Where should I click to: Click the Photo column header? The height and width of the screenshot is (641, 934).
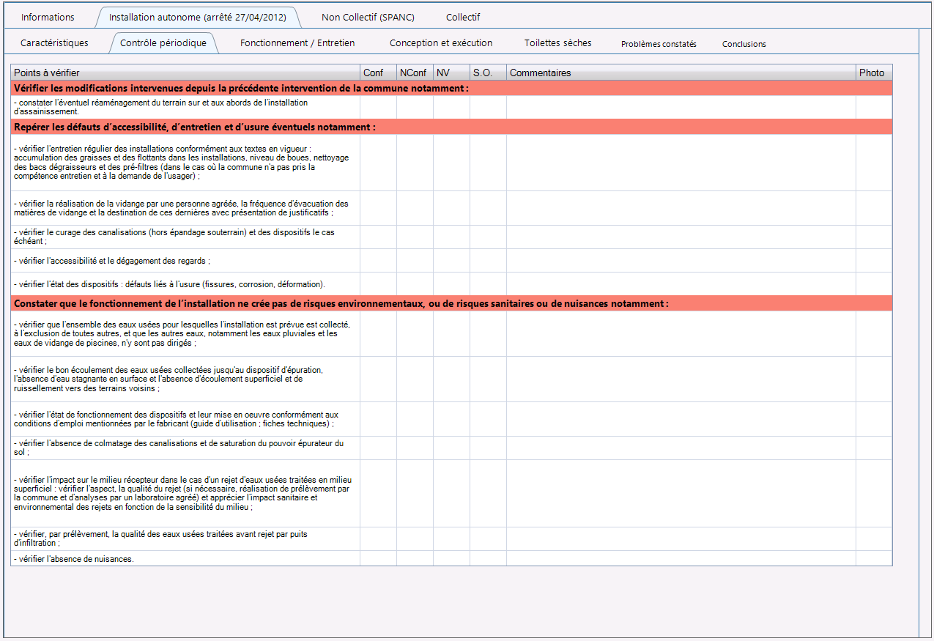point(873,73)
